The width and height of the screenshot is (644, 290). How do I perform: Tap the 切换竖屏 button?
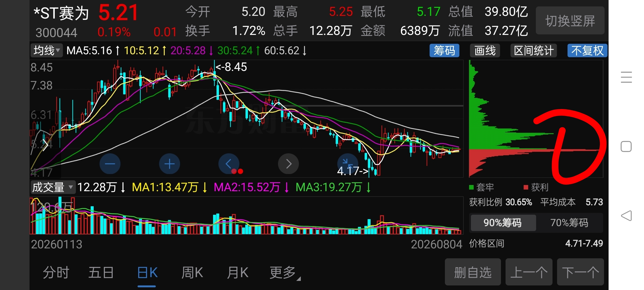tap(570, 21)
